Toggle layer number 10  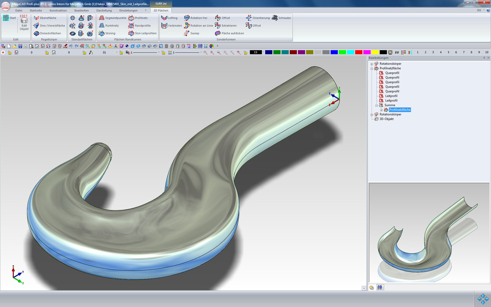tap(486, 52)
